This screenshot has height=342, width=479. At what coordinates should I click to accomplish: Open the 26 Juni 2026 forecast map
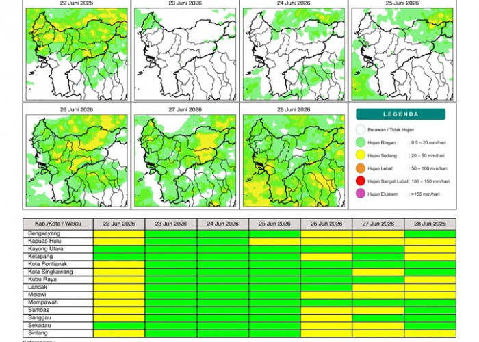77,161
